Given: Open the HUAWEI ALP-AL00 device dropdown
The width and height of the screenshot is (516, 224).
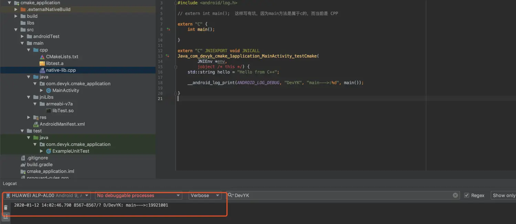Looking at the screenshot, I should (x=47, y=195).
